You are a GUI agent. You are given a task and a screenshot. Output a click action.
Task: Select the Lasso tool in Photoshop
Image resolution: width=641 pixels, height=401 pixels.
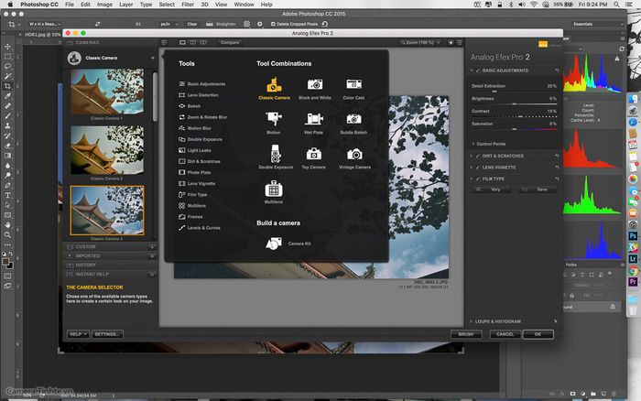tap(7, 66)
